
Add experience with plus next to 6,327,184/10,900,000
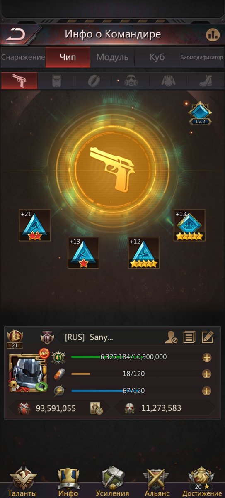coord(206,358)
